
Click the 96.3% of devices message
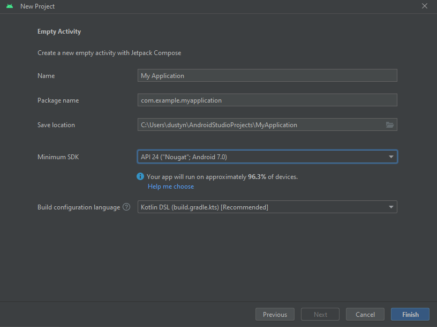(222, 177)
